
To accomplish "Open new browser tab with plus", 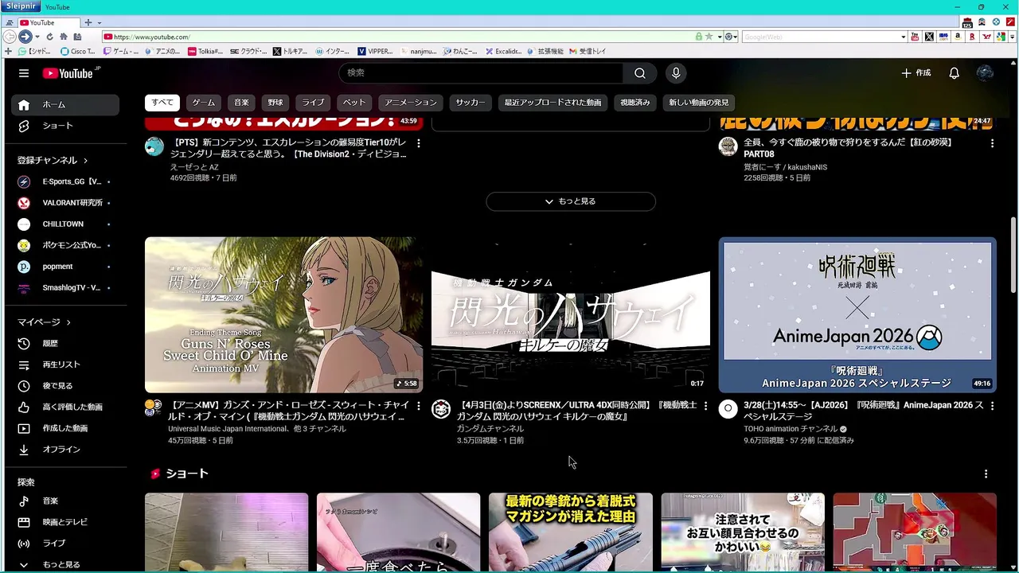I will [x=88, y=22].
